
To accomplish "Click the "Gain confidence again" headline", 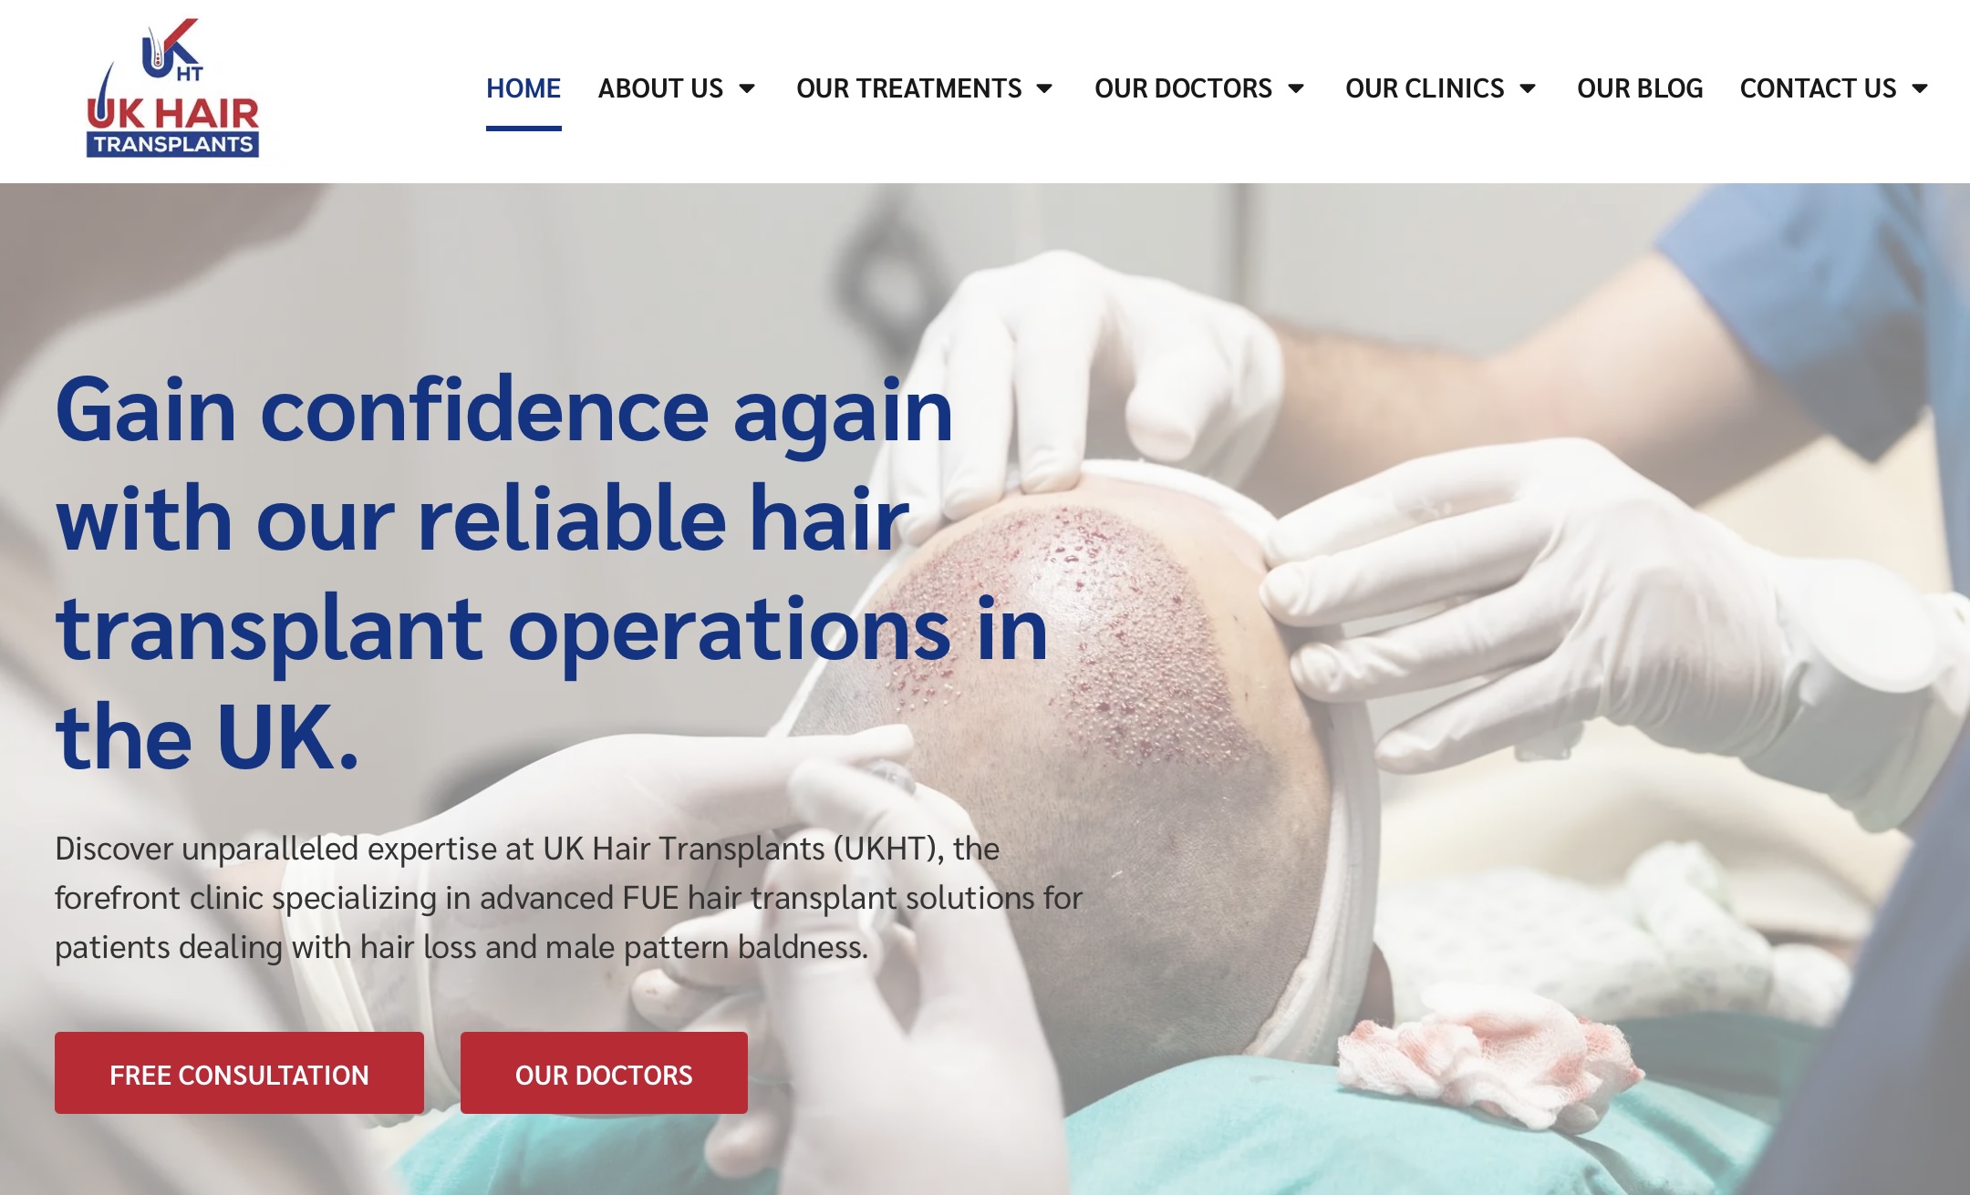I will click(551, 572).
